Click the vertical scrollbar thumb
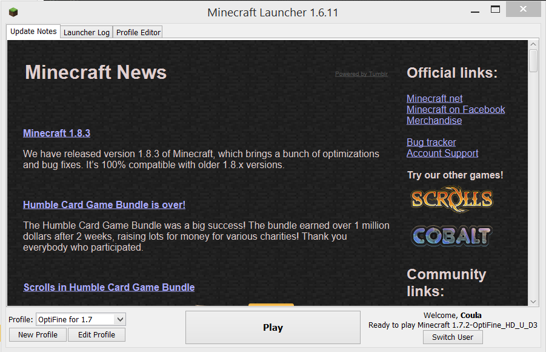The width and height of the screenshot is (546, 352). point(533,61)
